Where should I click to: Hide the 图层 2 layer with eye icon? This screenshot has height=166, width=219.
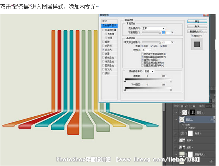click(x=176, y=112)
